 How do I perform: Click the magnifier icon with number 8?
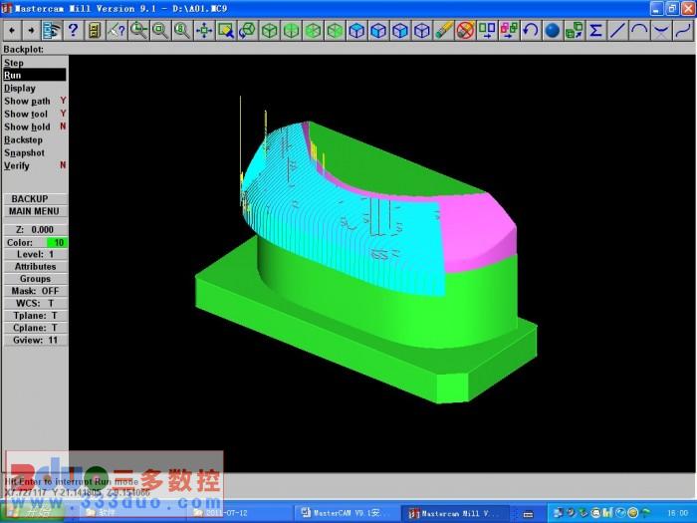pos(182,30)
